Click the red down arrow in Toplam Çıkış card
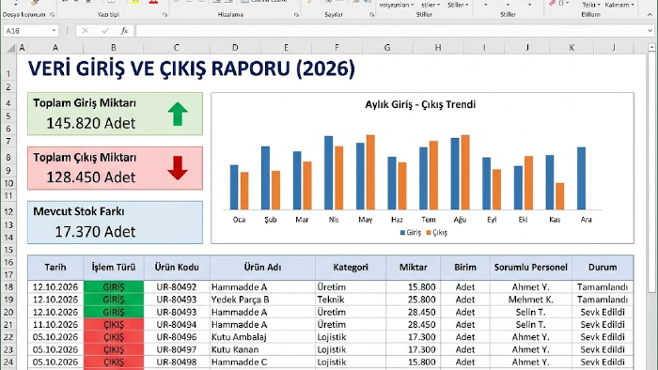This screenshot has width=658, height=370. (178, 168)
